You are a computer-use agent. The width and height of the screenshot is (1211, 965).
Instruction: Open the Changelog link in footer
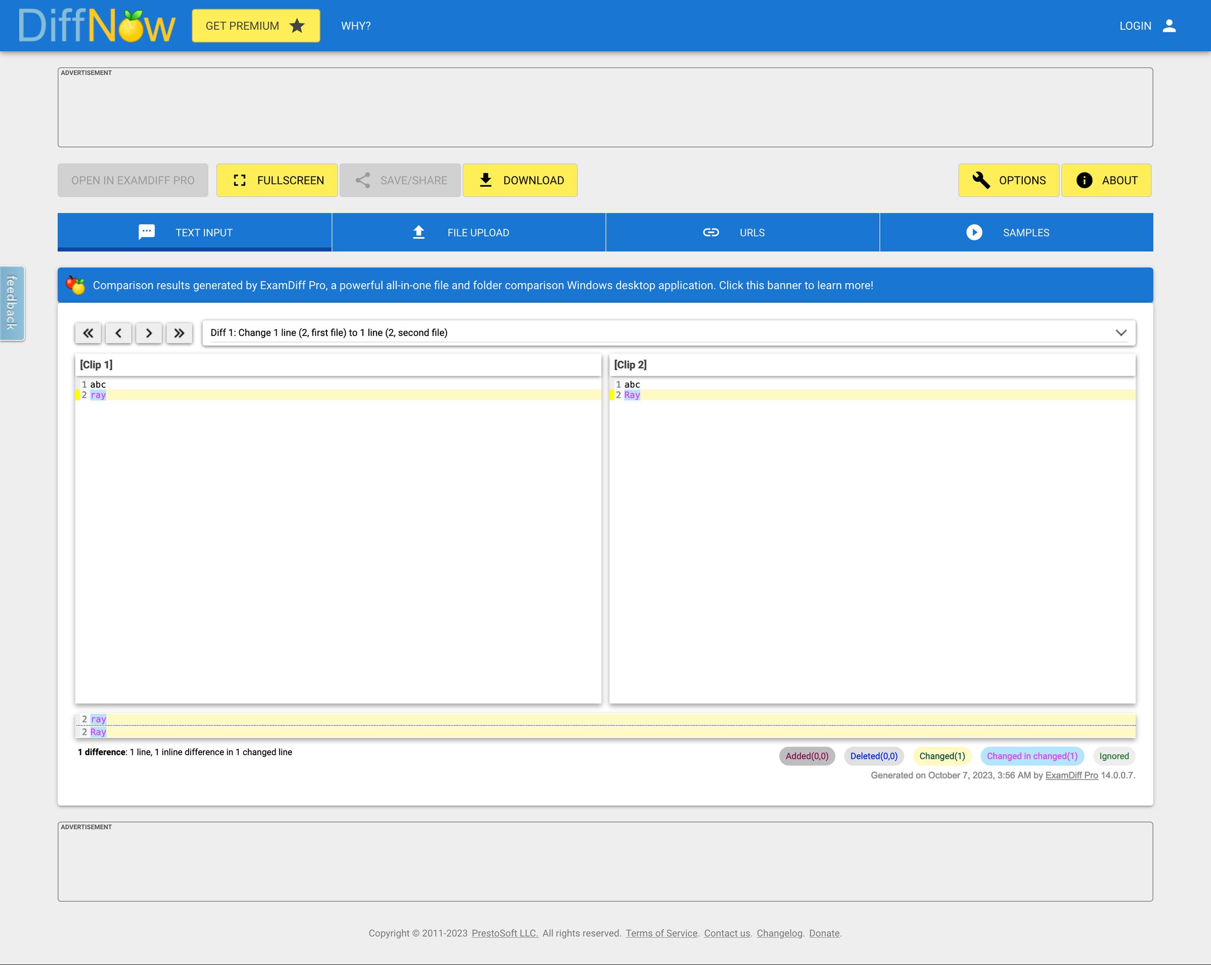coord(780,932)
